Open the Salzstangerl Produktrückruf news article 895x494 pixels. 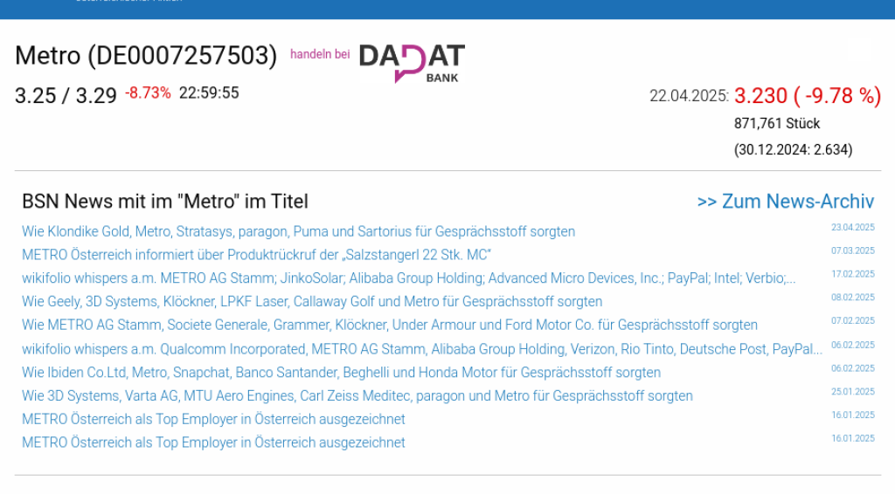tap(256, 255)
